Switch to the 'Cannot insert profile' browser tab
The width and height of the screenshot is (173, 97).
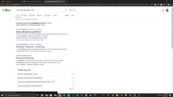click(x=33, y=2)
